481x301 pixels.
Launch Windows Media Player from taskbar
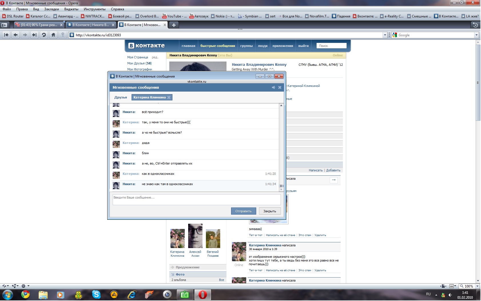click(x=60, y=294)
